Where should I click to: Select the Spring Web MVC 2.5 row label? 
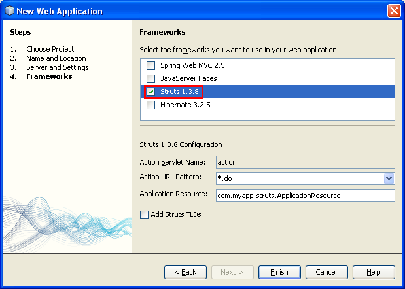point(192,65)
